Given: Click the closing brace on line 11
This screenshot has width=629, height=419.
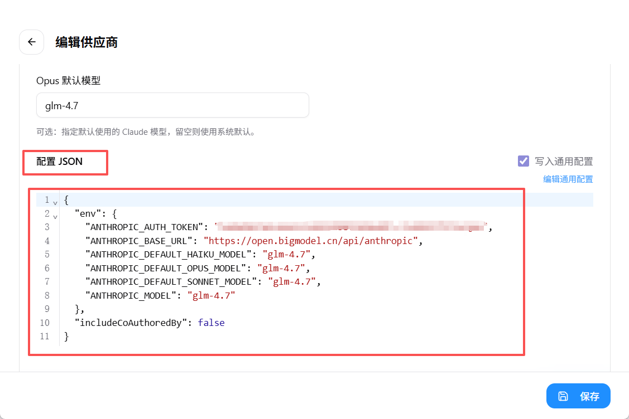Looking at the screenshot, I should [x=66, y=335].
